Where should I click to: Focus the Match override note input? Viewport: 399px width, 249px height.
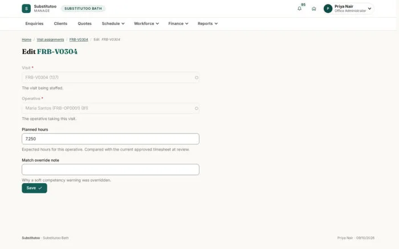click(111, 169)
